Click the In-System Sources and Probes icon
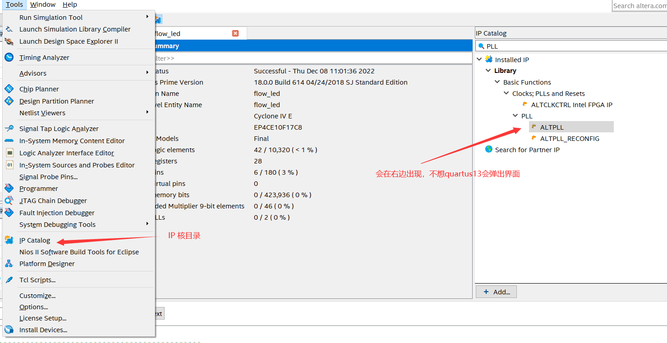This screenshot has width=667, height=343. tap(9, 165)
